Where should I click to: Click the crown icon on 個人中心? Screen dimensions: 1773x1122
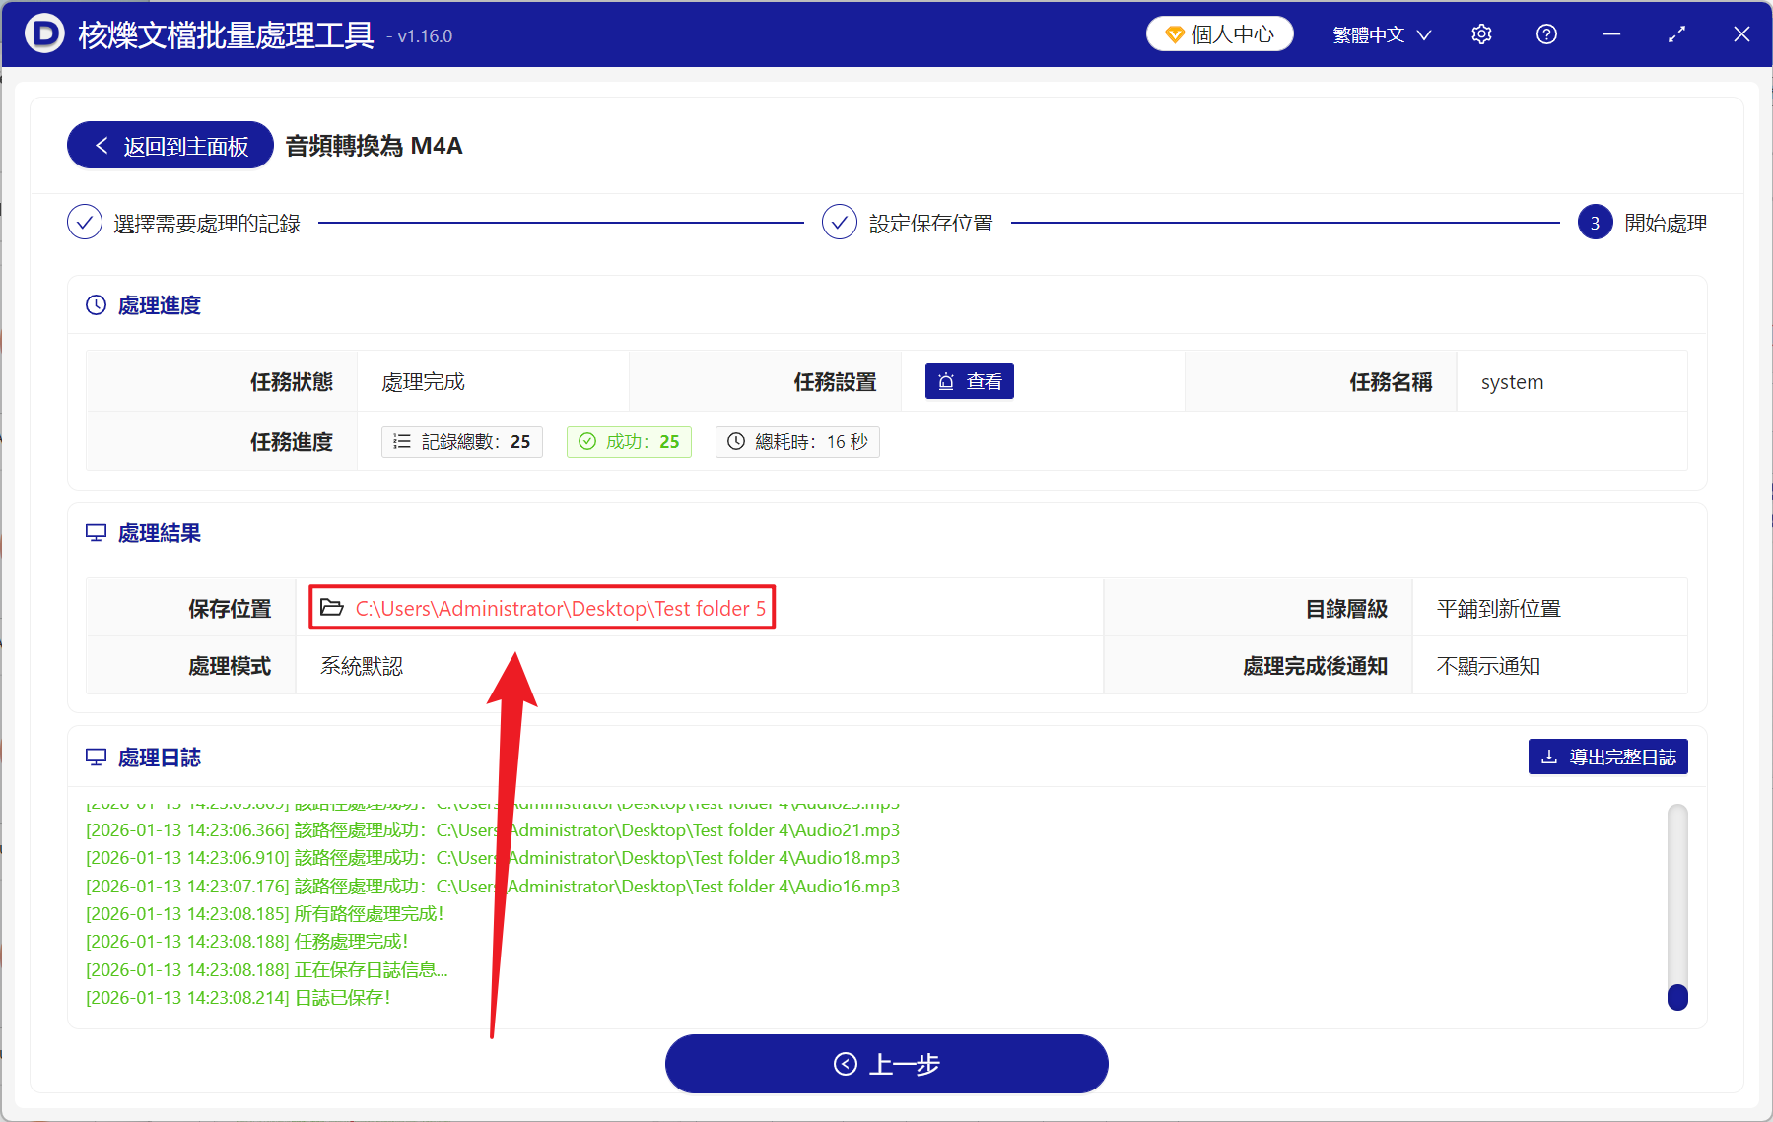coord(1174,33)
